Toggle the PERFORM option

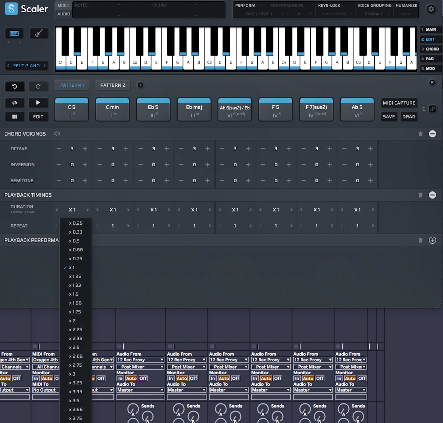tap(245, 6)
